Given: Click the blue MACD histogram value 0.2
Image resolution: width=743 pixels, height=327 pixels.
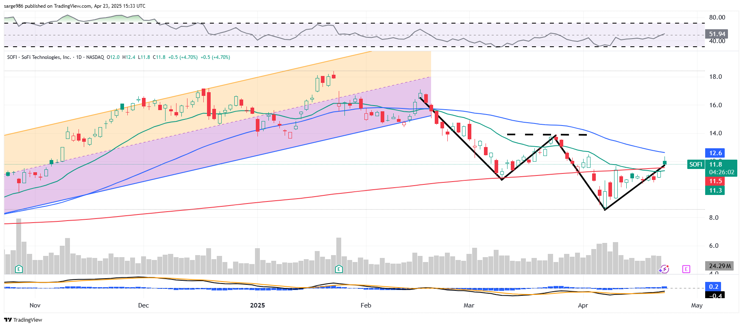Looking at the screenshot, I should coord(714,286).
